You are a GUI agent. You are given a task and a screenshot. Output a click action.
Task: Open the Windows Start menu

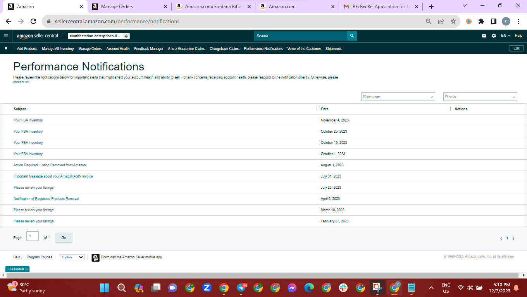coord(105,288)
